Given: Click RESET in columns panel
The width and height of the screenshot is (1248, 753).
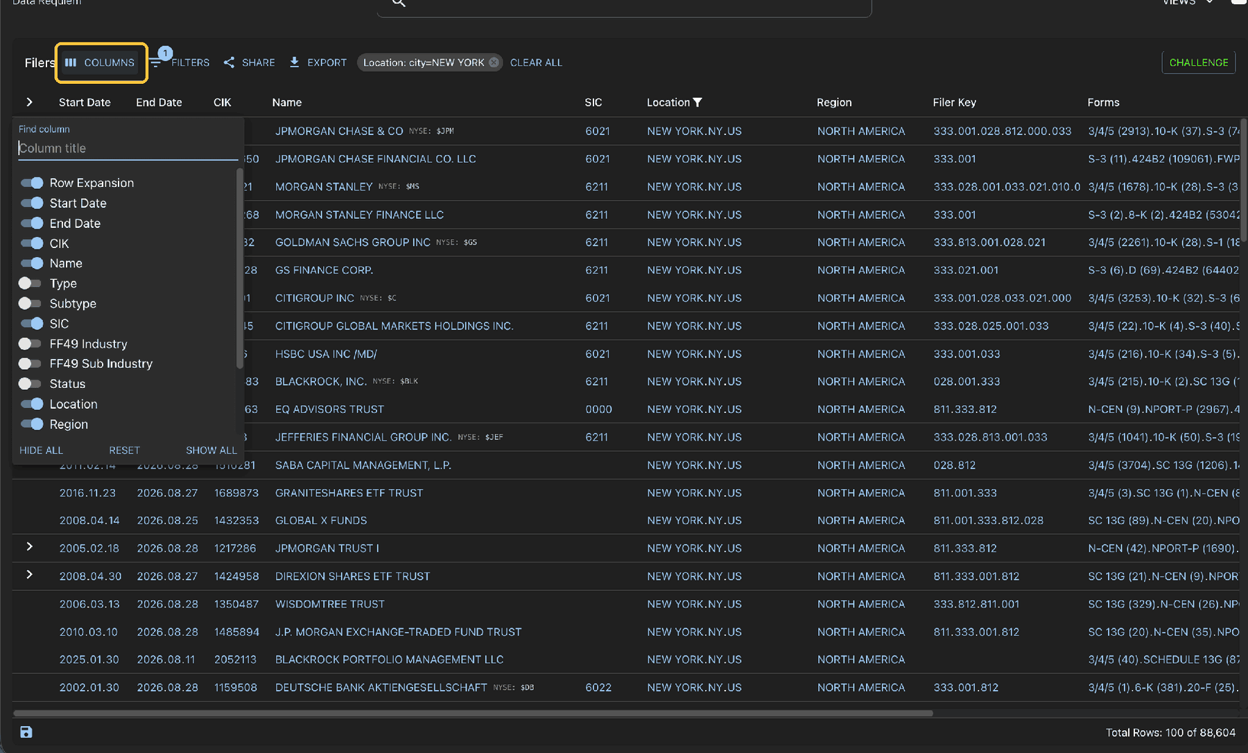Looking at the screenshot, I should coord(124,450).
